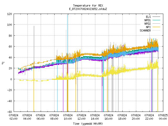This screenshot has width=168, height=126.
Task: Click the x-axis tick label 04:00
Action: click(27, 119)
